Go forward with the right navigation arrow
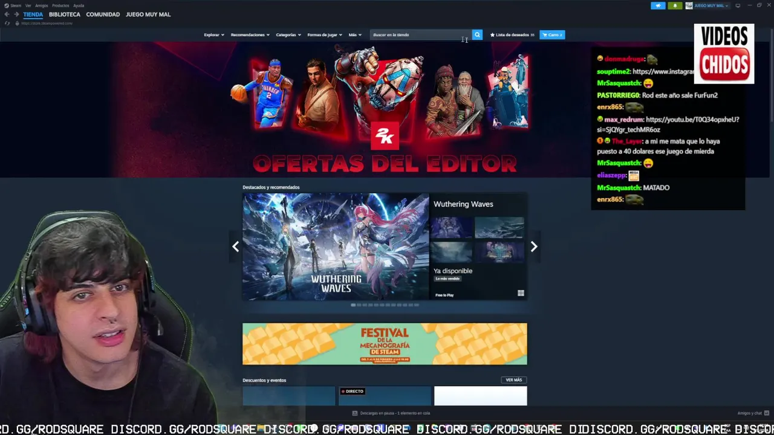 (16, 14)
